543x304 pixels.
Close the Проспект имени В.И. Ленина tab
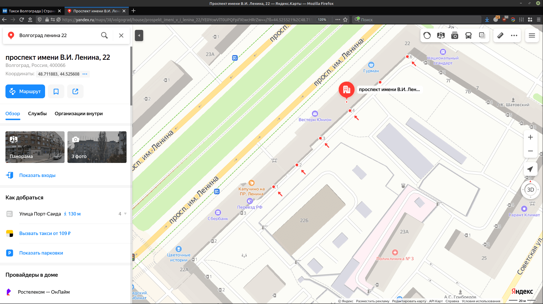[124, 11]
